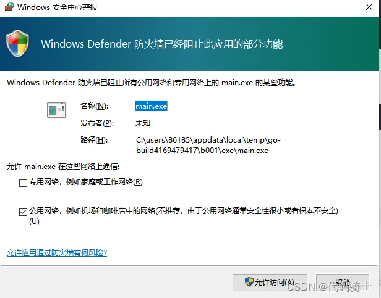This screenshot has height=298, width=381.
Task: Click the 路径(H): label
Action: (x=94, y=140)
